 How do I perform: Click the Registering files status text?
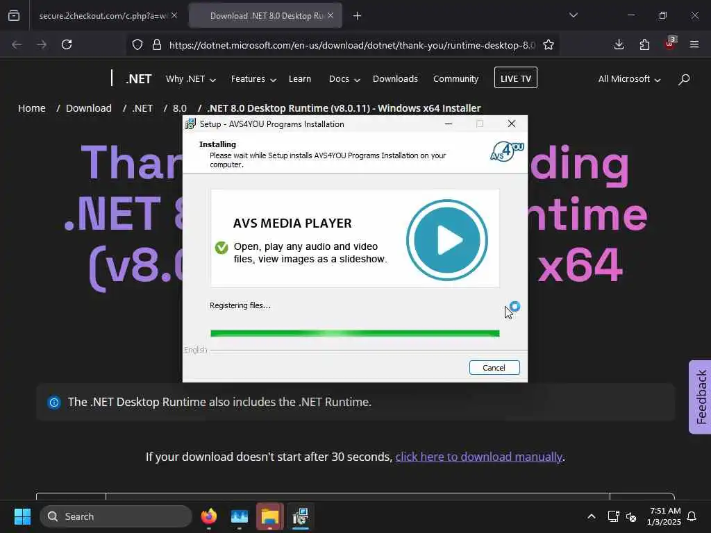pyautogui.click(x=240, y=305)
